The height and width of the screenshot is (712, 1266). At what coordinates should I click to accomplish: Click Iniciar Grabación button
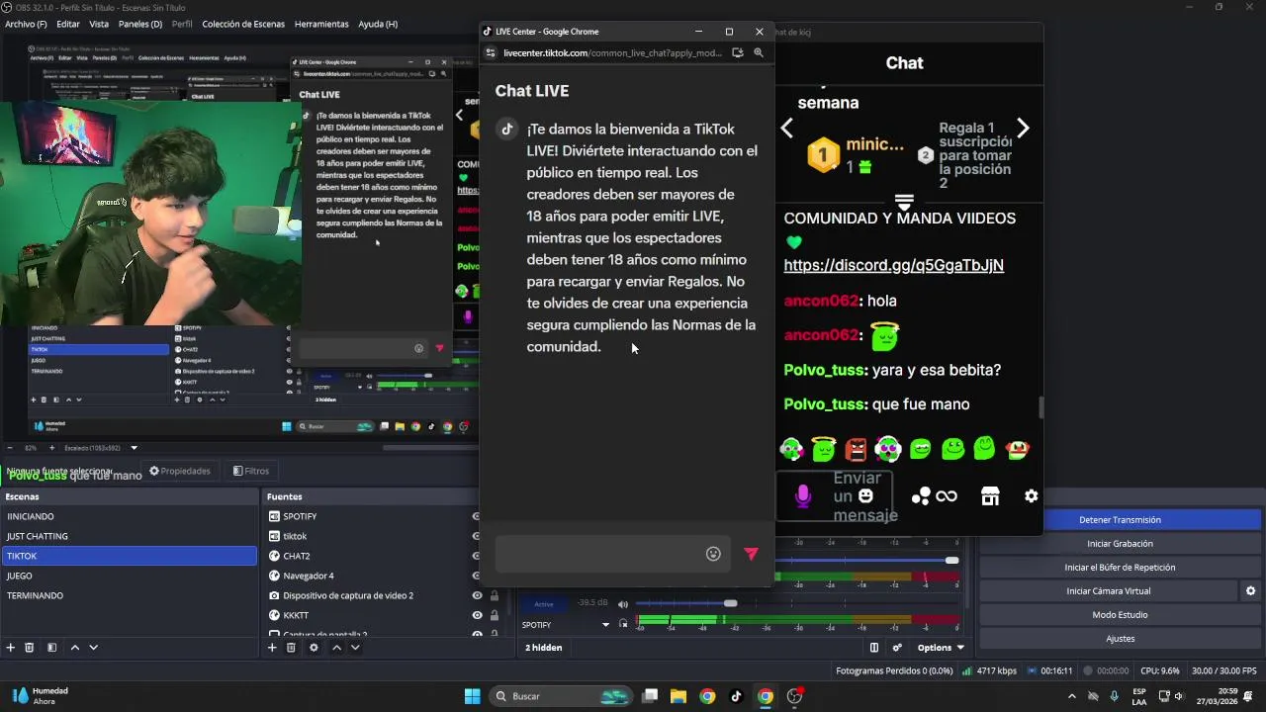[1120, 544]
